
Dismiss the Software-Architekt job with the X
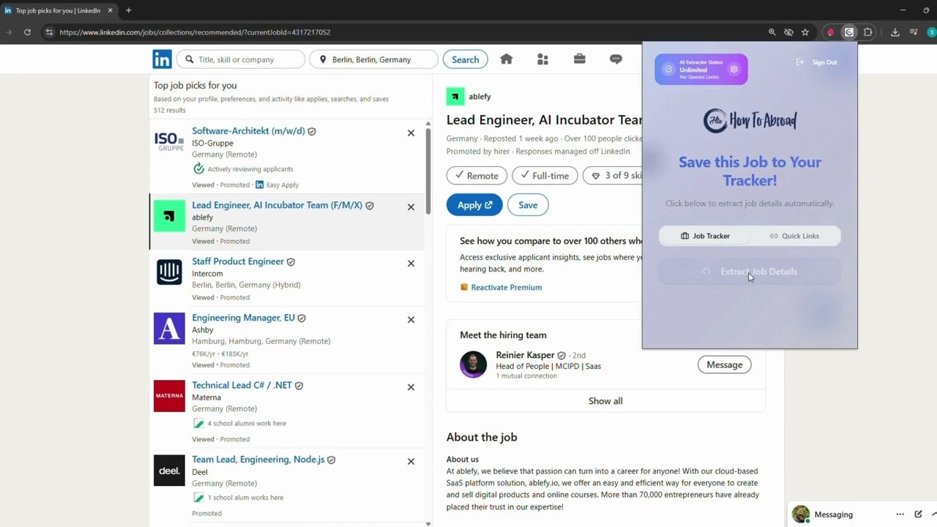pyautogui.click(x=411, y=132)
